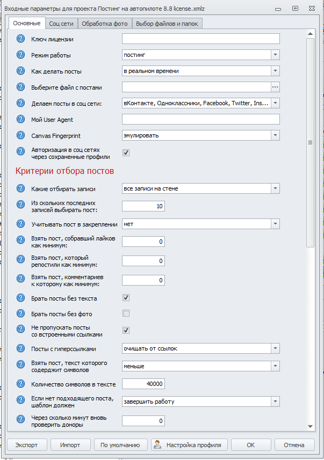Click help icon for Мой User Agent
The width and height of the screenshot is (324, 460).
coord(21,119)
